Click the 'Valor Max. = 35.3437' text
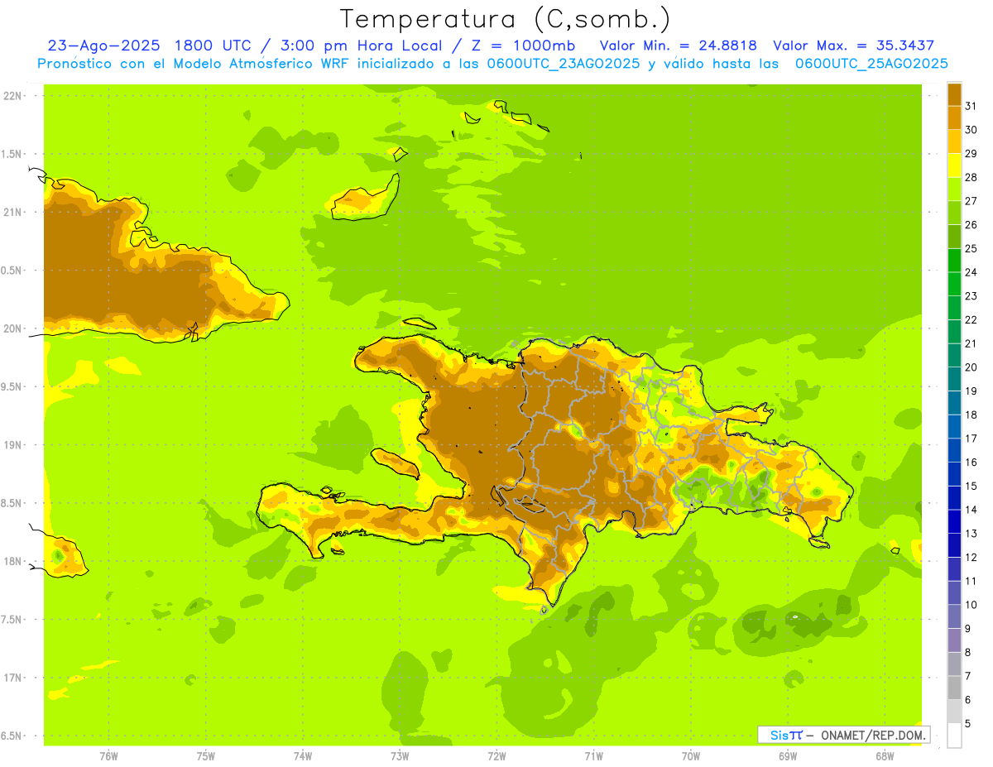 click(854, 46)
